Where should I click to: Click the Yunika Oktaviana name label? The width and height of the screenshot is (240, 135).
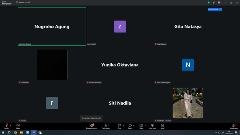click(94, 82)
